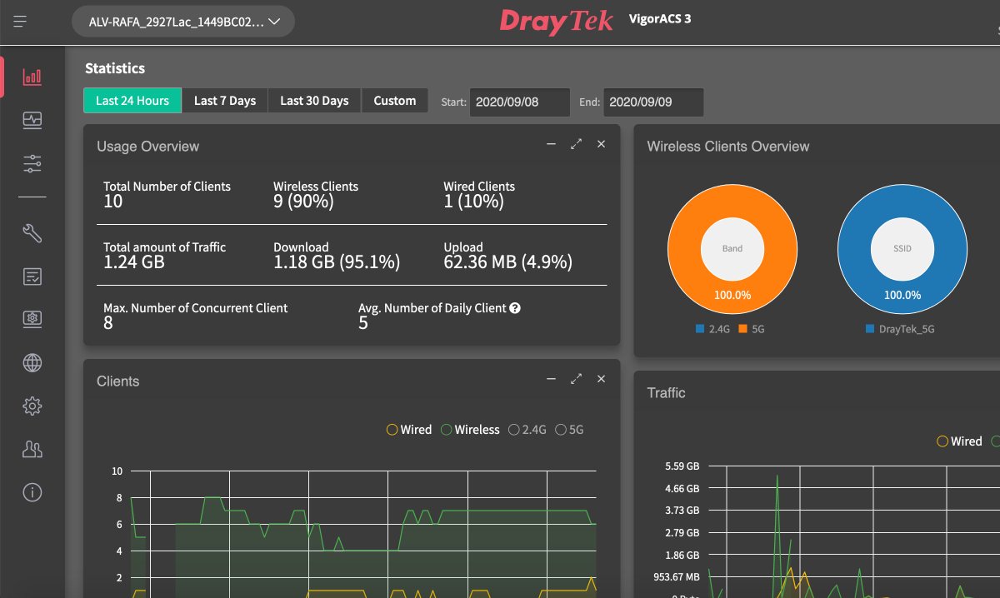Select the Custom range tab
The height and width of the screenshot is (598, 1000).
click(395, 101)
